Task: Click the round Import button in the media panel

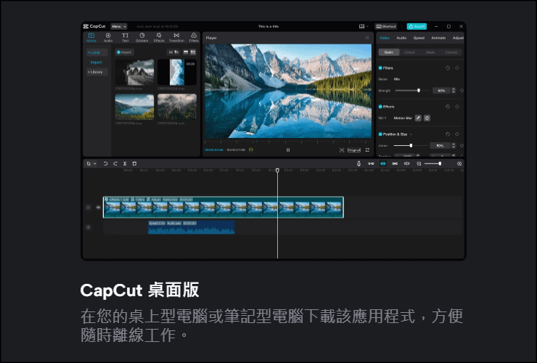Action: 124,52
